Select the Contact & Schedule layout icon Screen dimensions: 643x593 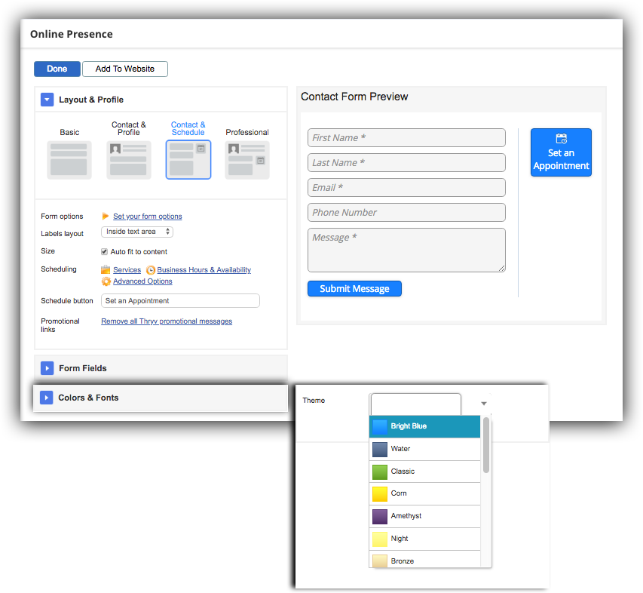(188, 159)
